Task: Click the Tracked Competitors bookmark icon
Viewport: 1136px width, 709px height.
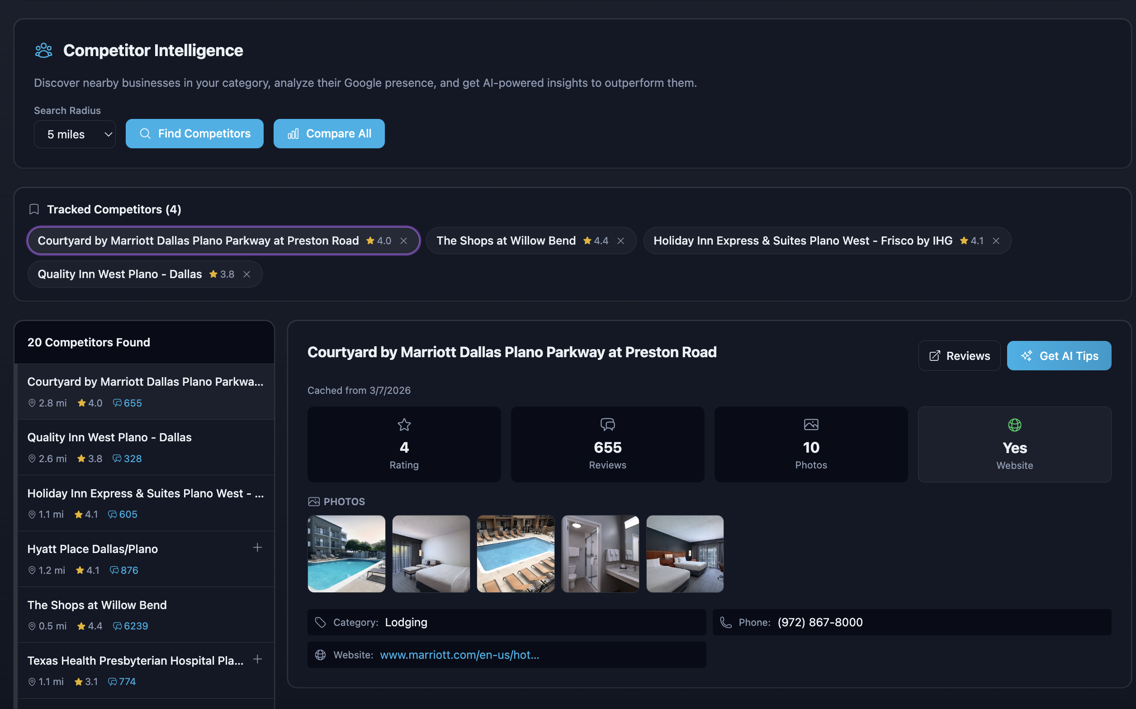Action: tap(34, 209)
